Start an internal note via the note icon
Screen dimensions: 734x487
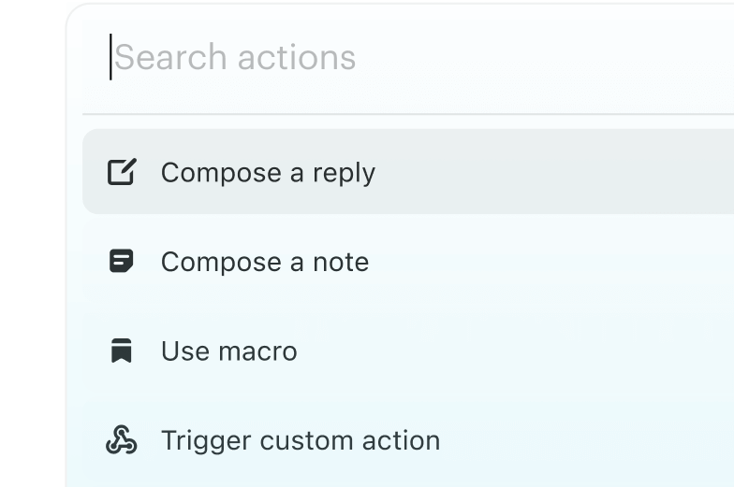122,262
